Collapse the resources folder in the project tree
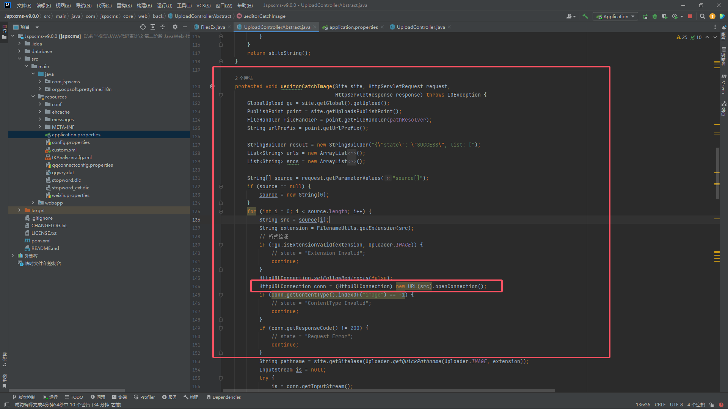 33,97
